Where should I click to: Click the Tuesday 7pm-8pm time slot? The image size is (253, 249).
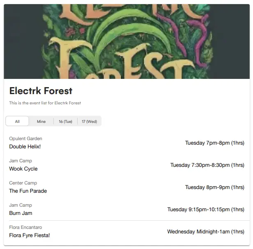pyautogui.click(x=214, y=143)
